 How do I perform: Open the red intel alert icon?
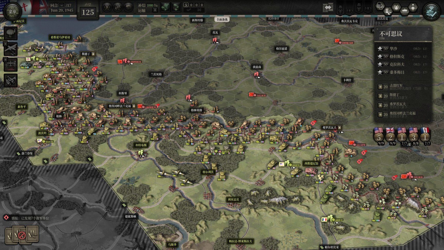click(6, 218)
